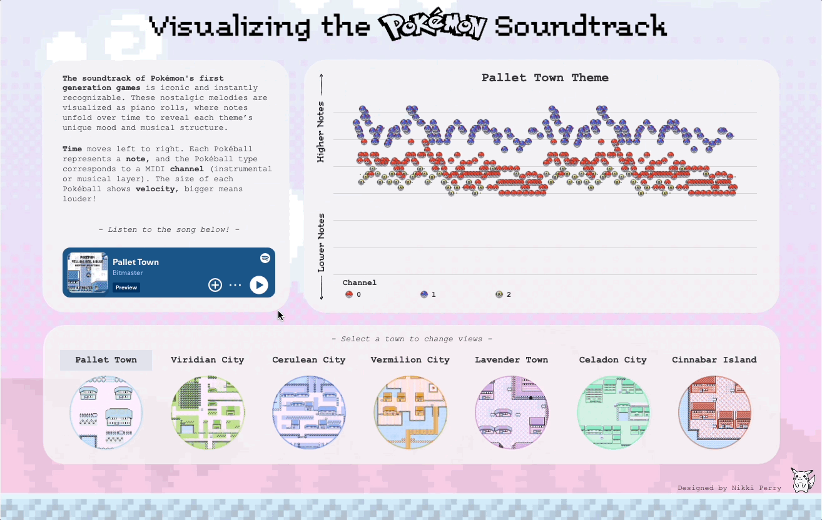This screenshot has height=520, width=822.
Task: Click channel 0 red Pokéball legend icon
Action: (349, 294)
